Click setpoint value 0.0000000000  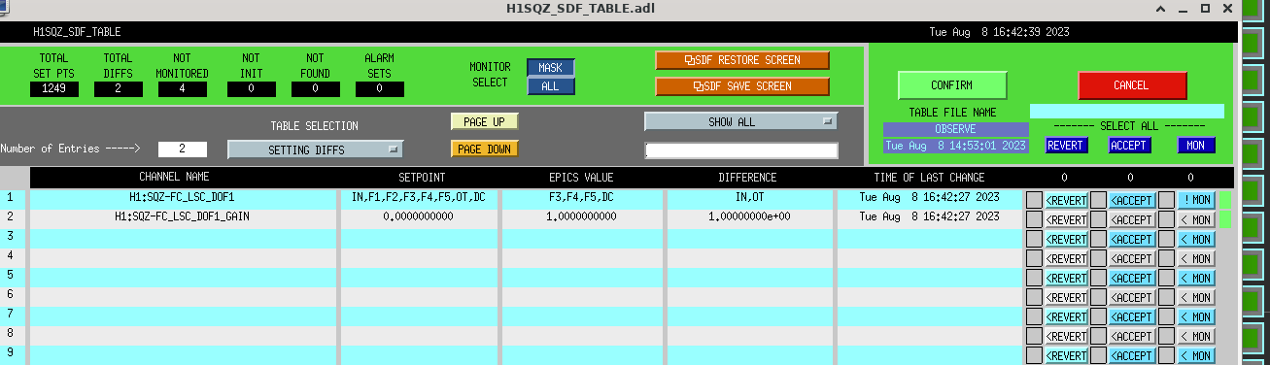(418, 216)
